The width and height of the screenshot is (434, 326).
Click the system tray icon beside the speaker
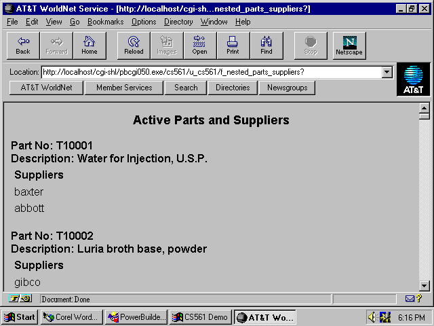[385, 317]
